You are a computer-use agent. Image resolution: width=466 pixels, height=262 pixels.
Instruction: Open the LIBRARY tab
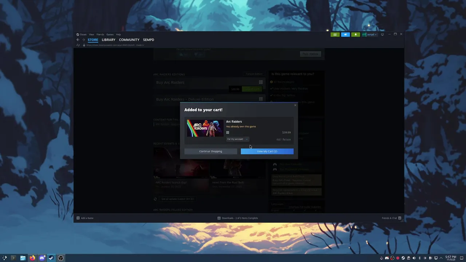click(x=108, y=40)
